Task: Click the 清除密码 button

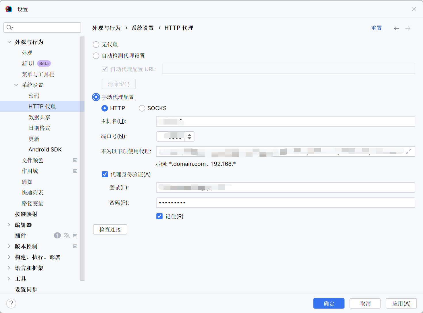Action: pos(119,84)
